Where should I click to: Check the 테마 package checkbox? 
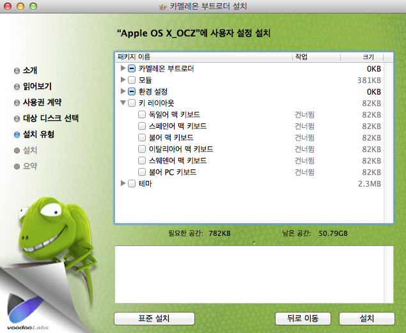tap(132, 183)
